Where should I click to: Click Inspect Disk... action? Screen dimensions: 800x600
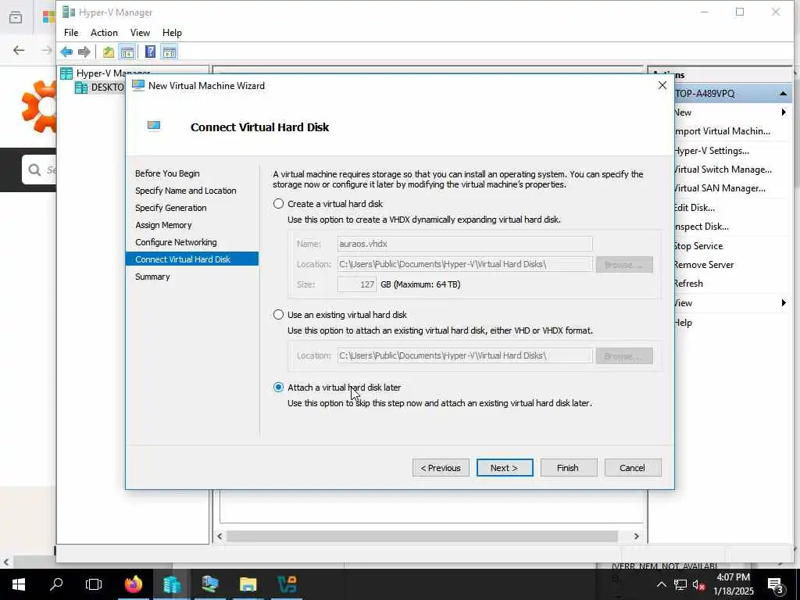point(701,227)
